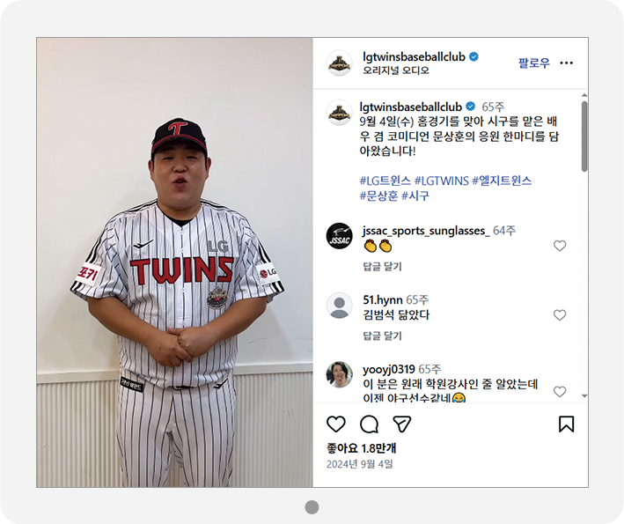Open the three-dot more options menu
This screenshot has width=624, height=524.
tap(566, 63)
